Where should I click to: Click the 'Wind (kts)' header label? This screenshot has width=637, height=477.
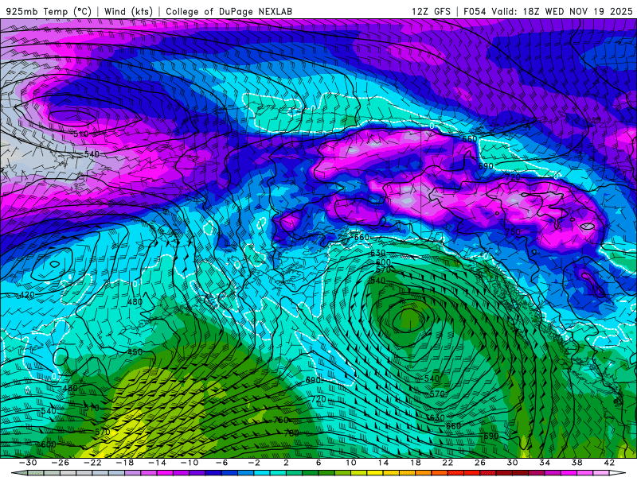point(128,11)
